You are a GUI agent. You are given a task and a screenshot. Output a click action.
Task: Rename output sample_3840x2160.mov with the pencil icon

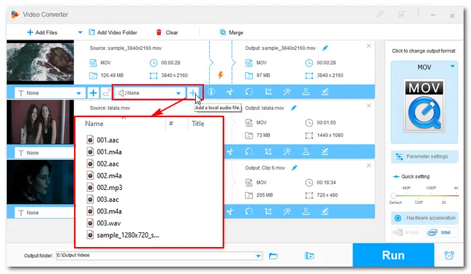point(325,48)
